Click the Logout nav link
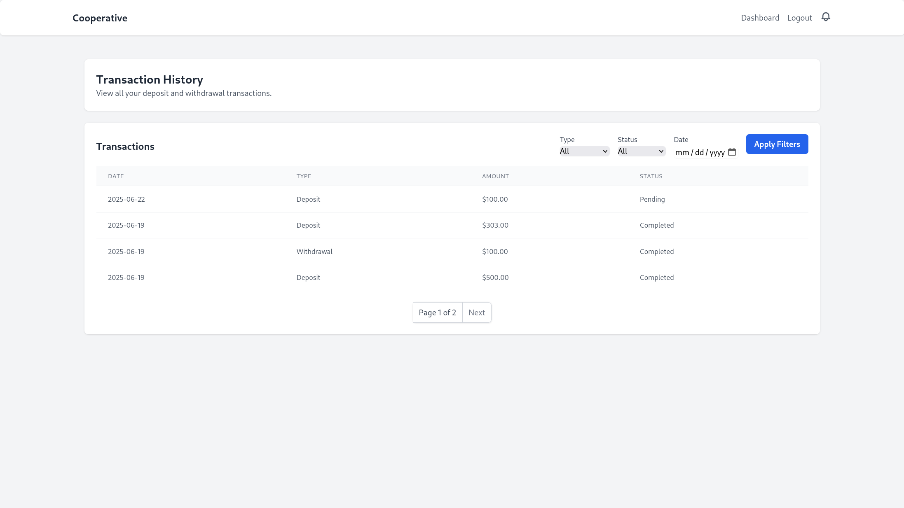This screenshot has height=508, width=904. click(799, 18)
